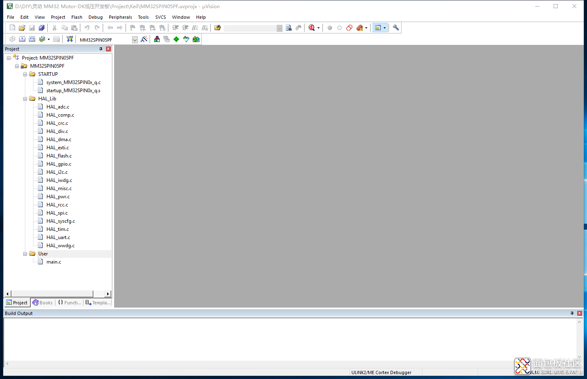587x379 pixels.
Task: Open the Flash menu
Action: tap(77, 17)
